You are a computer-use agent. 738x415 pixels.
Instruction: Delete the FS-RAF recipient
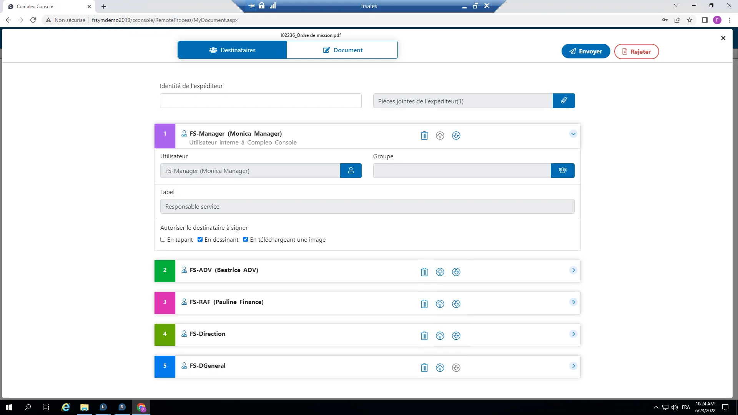pos(424,304)
